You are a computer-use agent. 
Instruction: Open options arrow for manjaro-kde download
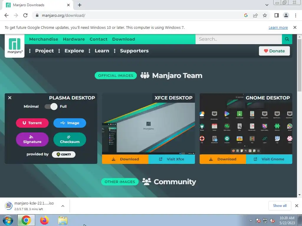(63, 206)
